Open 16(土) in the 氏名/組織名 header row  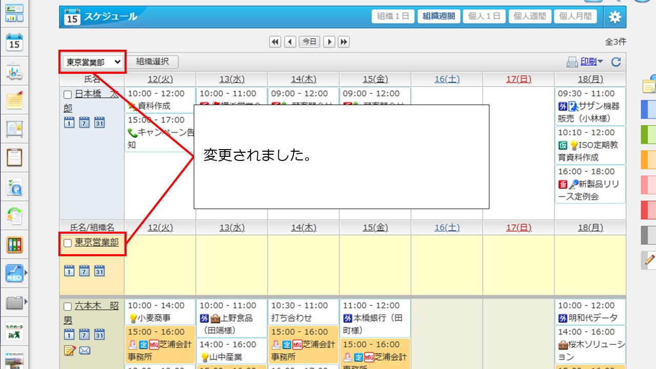coord(447,228)
